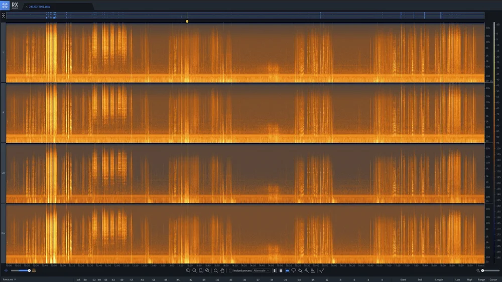502x282 pixels.
Task: Select the Lasso selection tool
Action: 294,270
